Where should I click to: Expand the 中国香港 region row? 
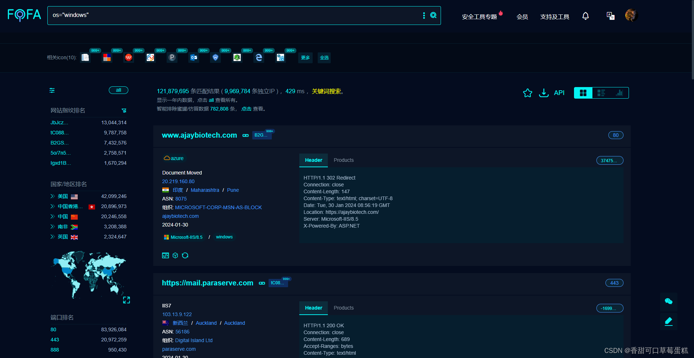click(52, 207)
